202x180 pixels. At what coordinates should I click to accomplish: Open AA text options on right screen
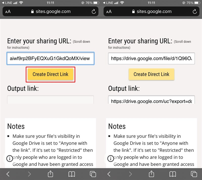[x=108, y=11]
